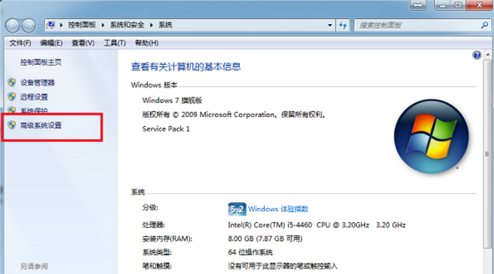Click the vertical scrollbar thumb

coord(487,154)
